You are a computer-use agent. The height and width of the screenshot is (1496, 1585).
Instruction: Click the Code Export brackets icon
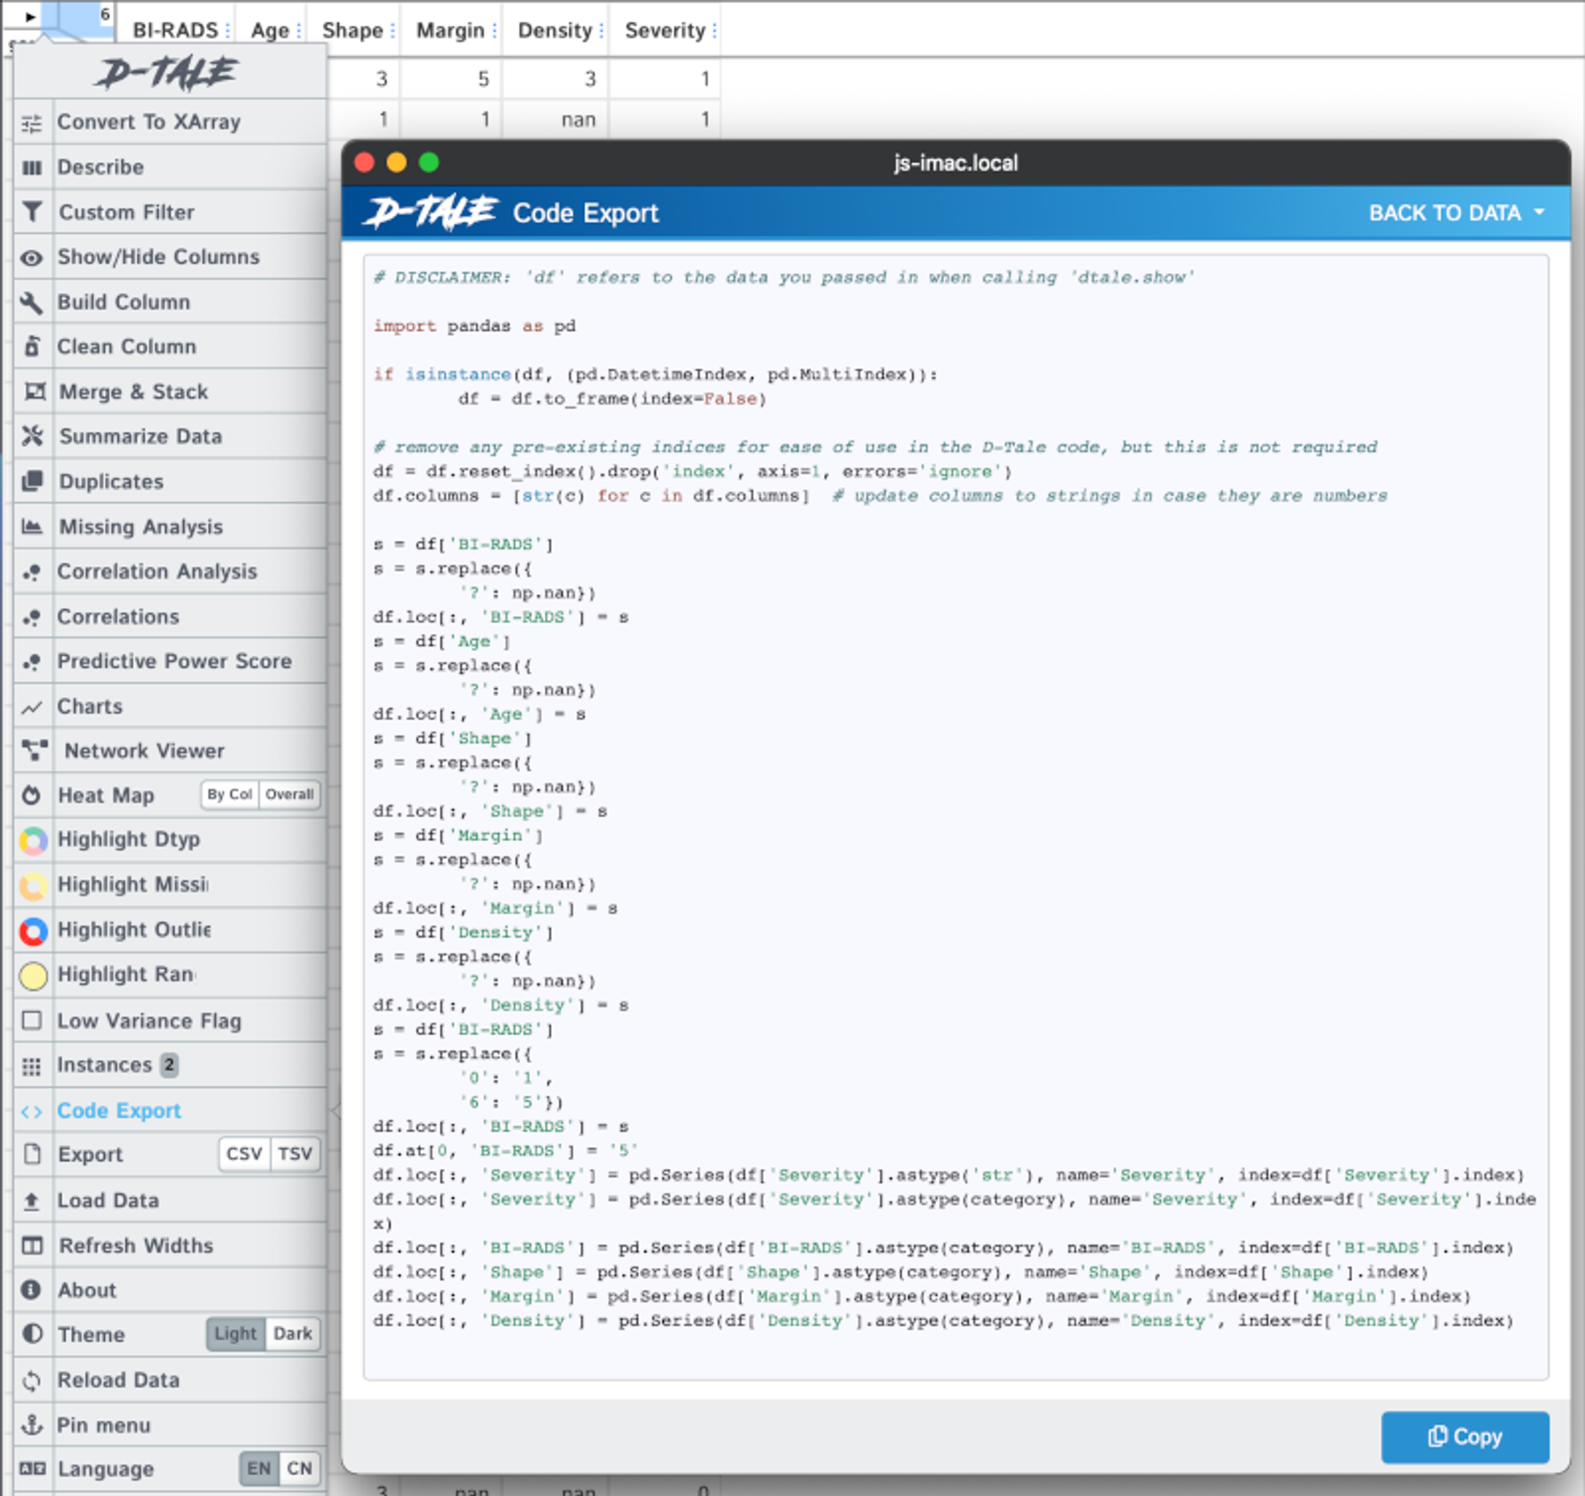pos(31,1112)
